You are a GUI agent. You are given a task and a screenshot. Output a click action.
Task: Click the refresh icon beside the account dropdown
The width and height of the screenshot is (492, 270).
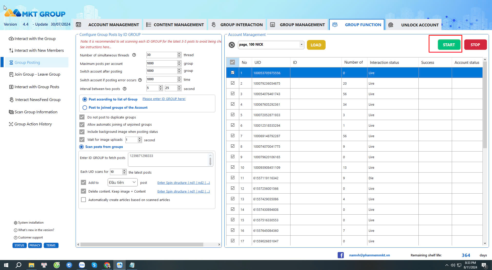tap(232, 45)
